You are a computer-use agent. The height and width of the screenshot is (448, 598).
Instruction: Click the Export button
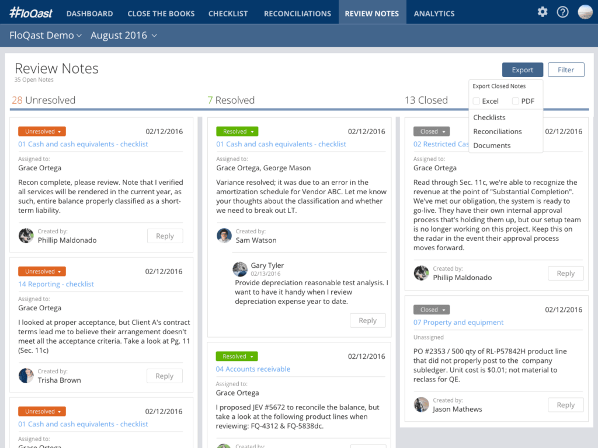coord(523,70)
